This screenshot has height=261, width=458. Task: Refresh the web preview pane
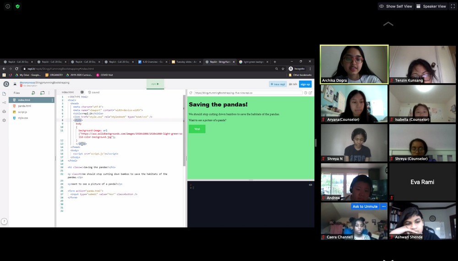(x=191, y=92)
